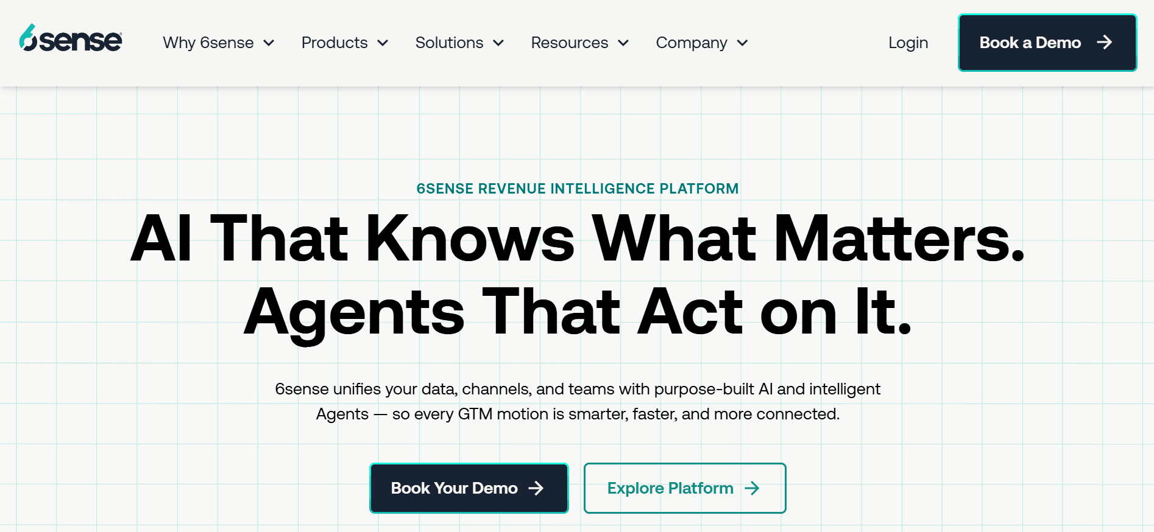Expand the chevron beside Products
The height and width of the screenshot is (532, 1154).
tap(383, 43)
